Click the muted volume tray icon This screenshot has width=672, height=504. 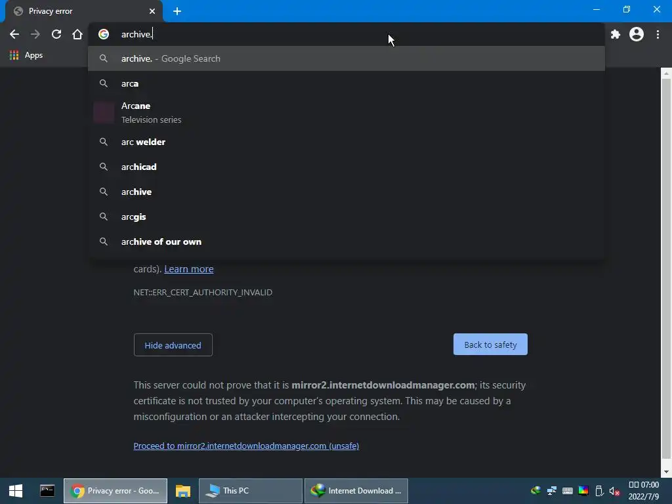point(614,491)
